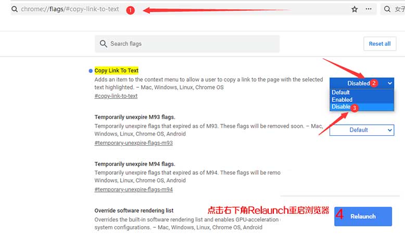Viewport: 405px width, 234px height.
Task: Choose Enabled in the open dropdown list
Action: tap(362, 100)
